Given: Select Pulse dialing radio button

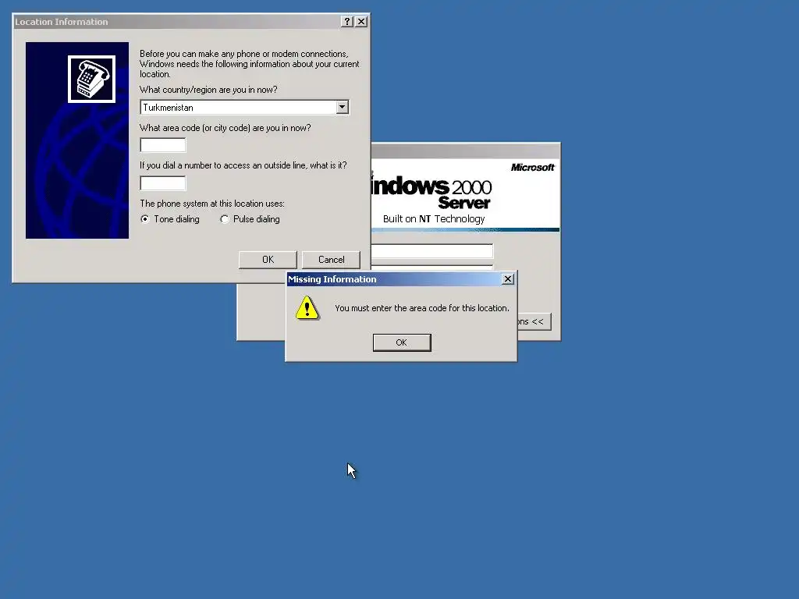Looking at the screenshot, I should 224,219.
